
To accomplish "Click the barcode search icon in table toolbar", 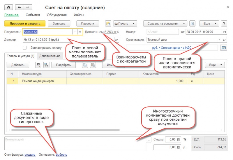I will tap(38, 65).
